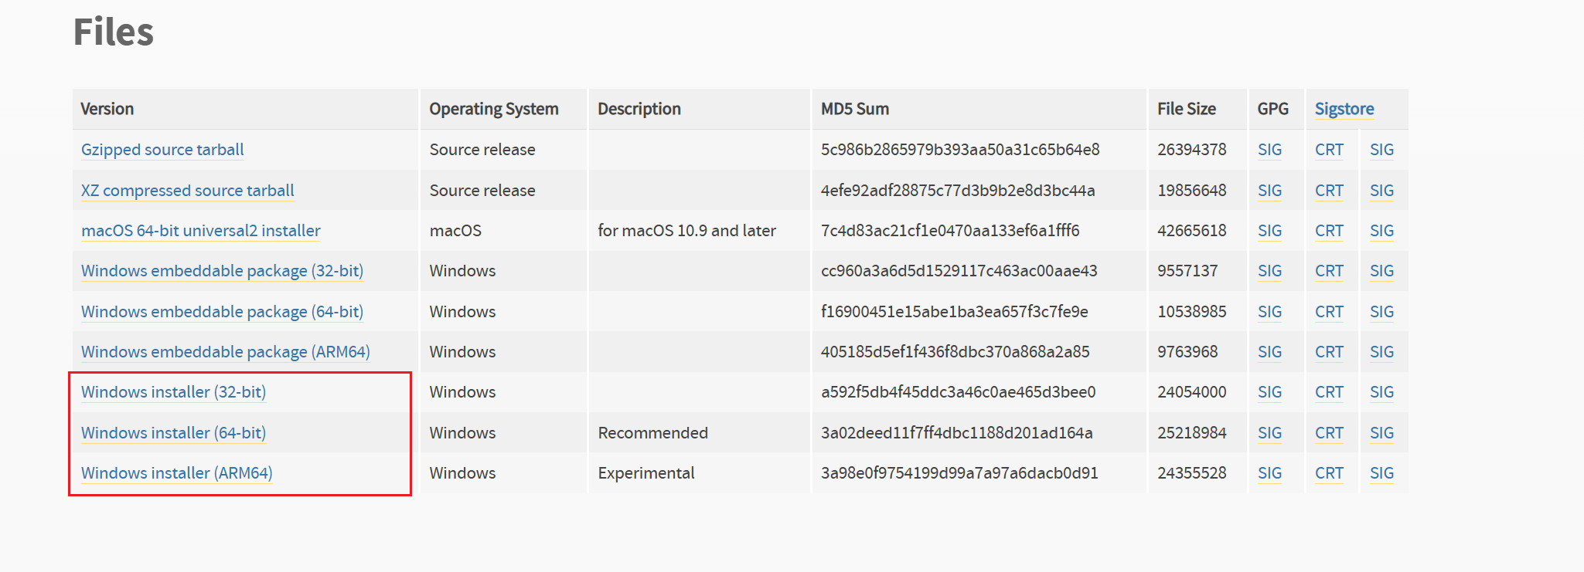Select MD5 sum 3a98e0f9754199d99a7a97a6dacb0d91
The width and height of the screenshot is (1584, 572).
coord(959,473)
